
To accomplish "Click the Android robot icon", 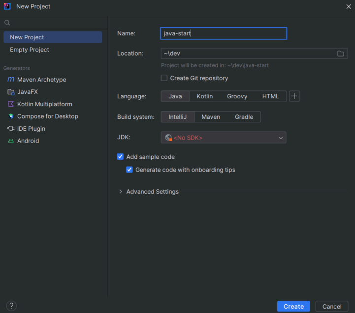I will [11, 141].
